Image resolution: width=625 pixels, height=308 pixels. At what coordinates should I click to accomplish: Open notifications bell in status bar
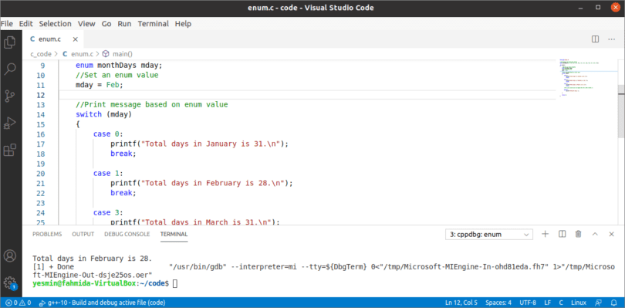(x=614, y=303)
